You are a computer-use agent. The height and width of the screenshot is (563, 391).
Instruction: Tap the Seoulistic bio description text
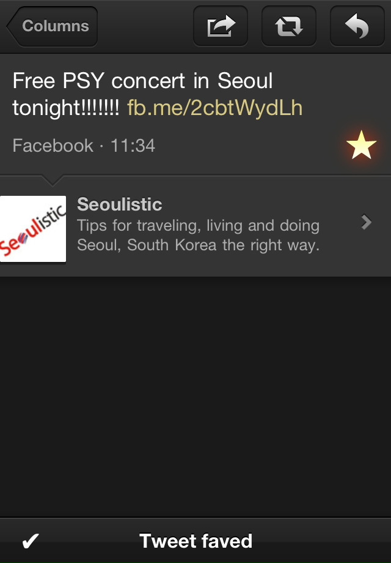click(x=198, y=235)
